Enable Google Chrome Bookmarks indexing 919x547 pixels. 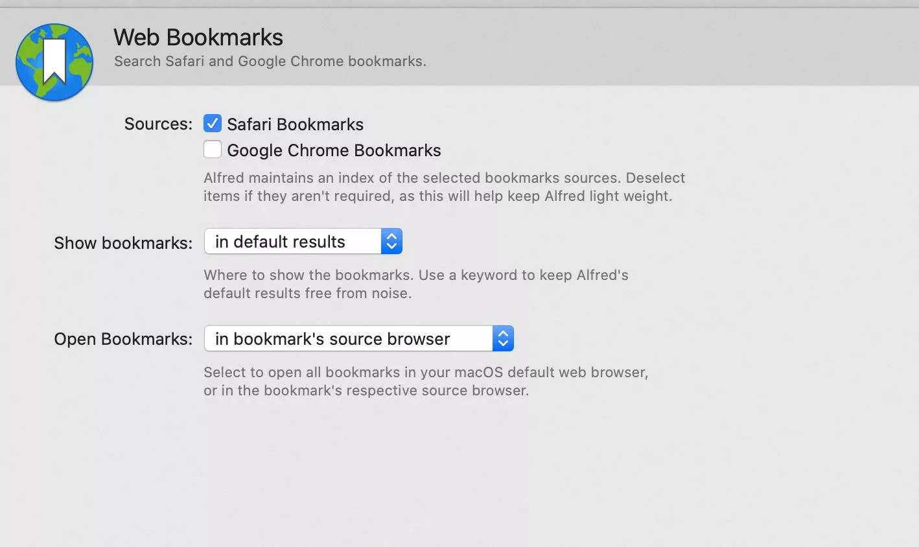coord(213,149)
